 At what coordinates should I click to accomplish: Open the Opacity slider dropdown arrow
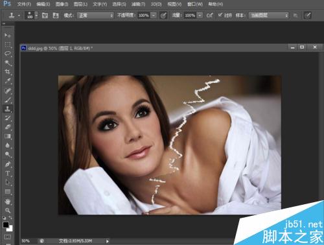(154, 16)
